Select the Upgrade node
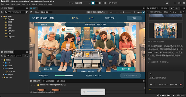Image resolution: width=186 pixels, height=97 pixels. click(x=11, y=37)
